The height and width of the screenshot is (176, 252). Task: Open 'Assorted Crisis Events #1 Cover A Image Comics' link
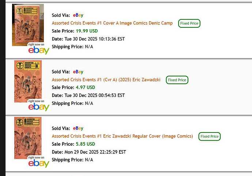(112, 23)
